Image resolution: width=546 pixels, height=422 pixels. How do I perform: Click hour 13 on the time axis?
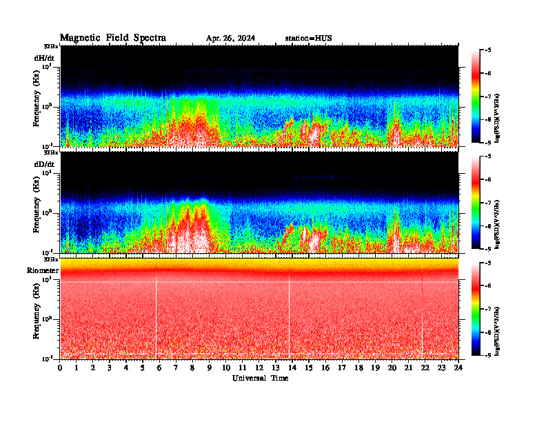(276, 368)
